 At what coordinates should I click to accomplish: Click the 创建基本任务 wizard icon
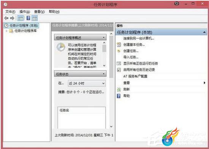click(x=119, y=44)
